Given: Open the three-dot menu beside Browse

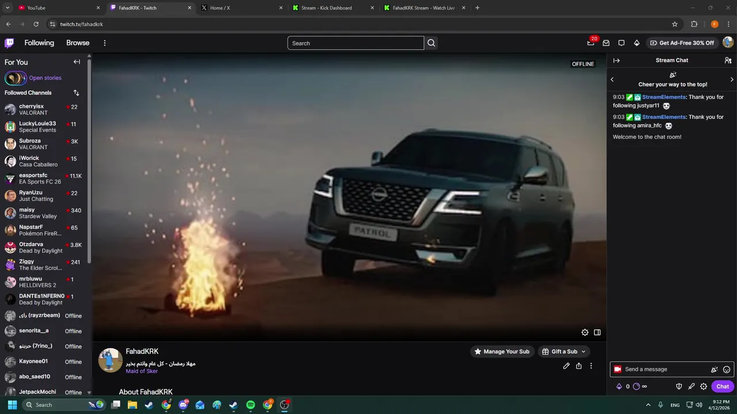Looking at the screenshot, I should (x=104, y=43).
